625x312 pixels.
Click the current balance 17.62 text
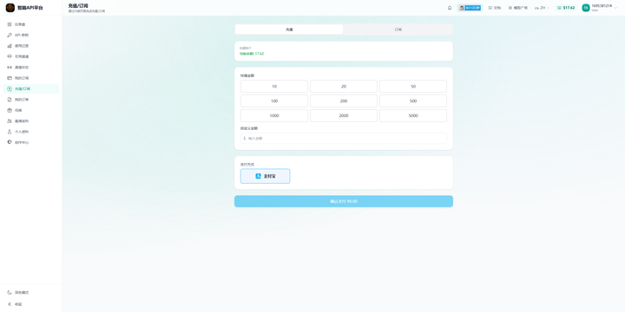point(252,54)
